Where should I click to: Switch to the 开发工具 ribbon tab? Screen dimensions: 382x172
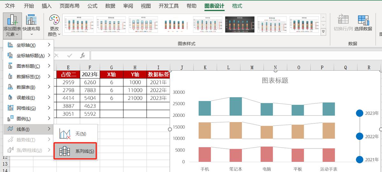coord(169,6)
